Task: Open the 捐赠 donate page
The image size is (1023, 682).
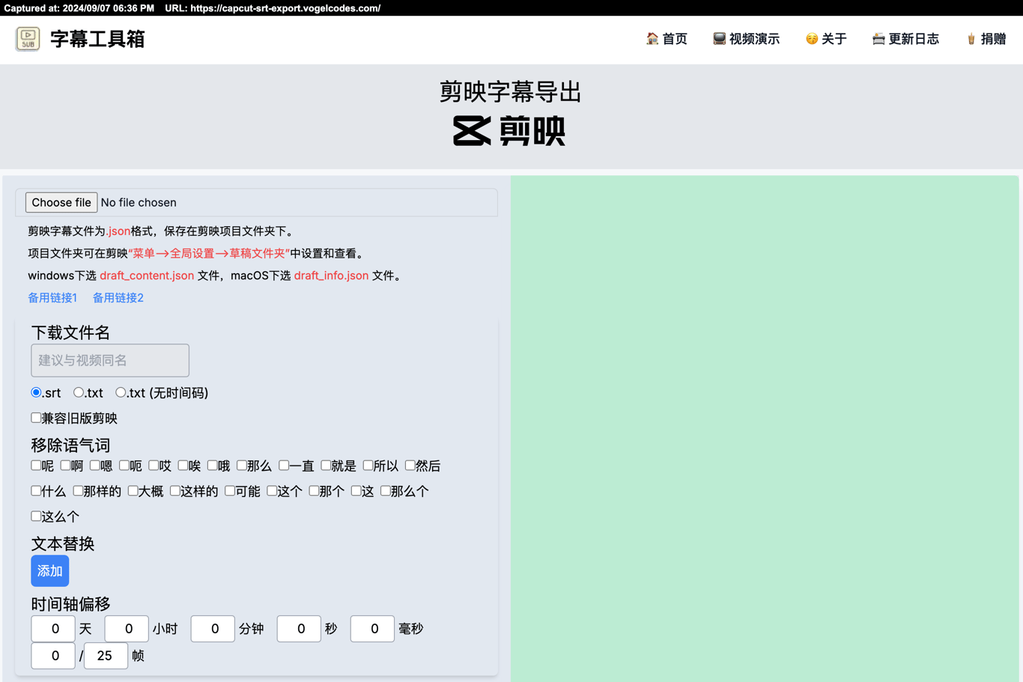Action: tap(986, 39)
